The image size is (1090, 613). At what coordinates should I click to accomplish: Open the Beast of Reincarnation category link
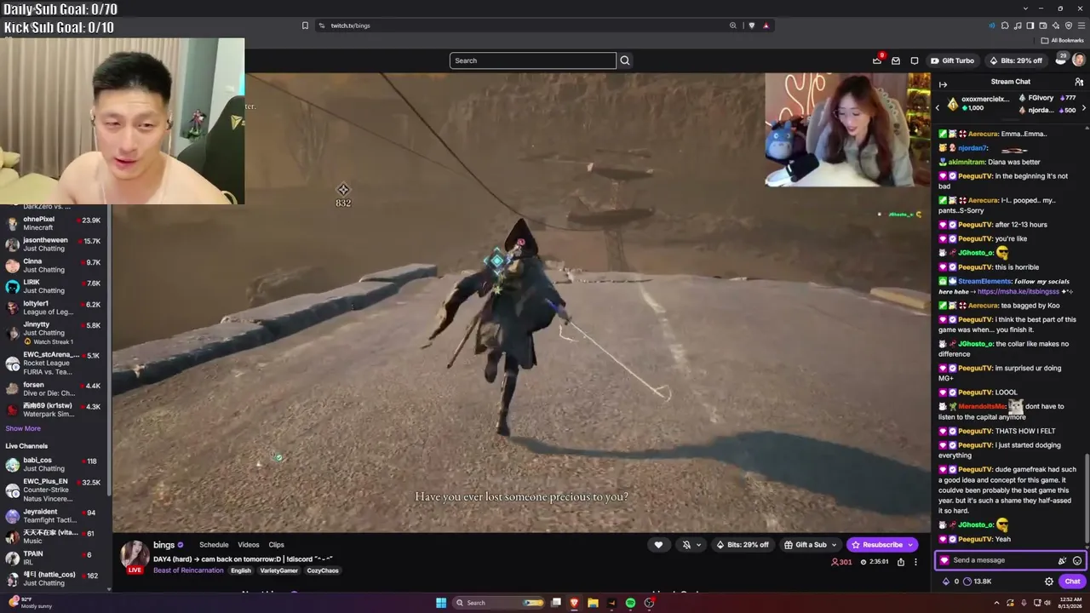188,570
